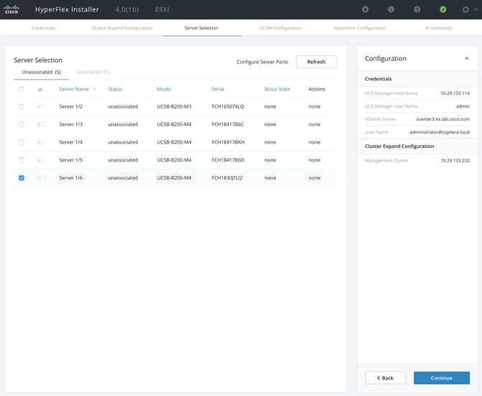This screenshot has height=396, width=482.
Task: Click Server 1/3 name cell
Action: click(71, 124)
